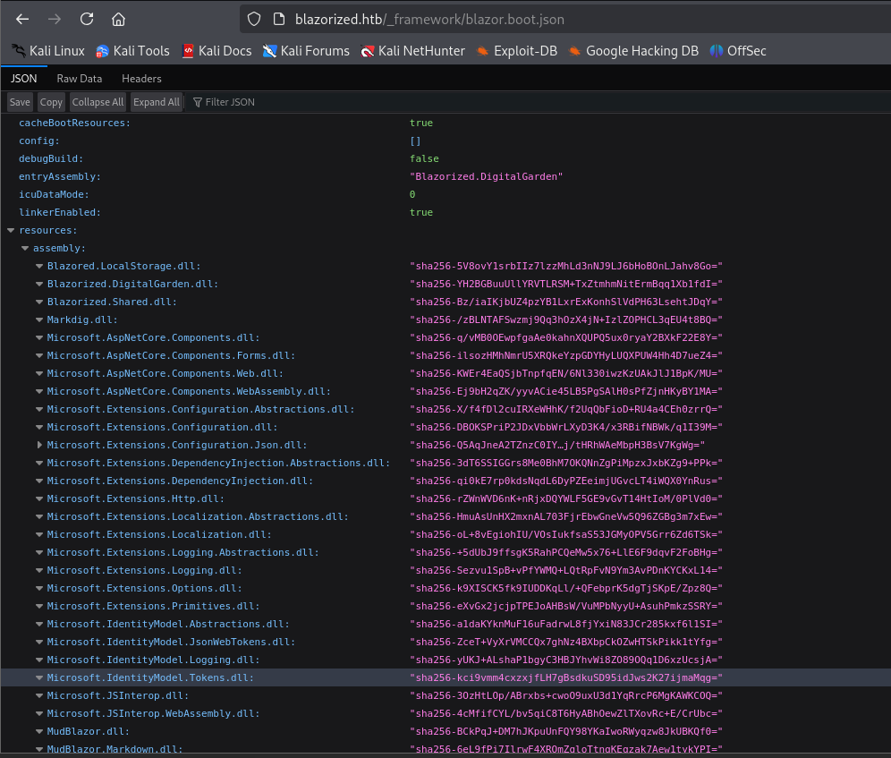Click the shield icon in address bar
This screenshot has height=758, width=891.
coord(254,19)
